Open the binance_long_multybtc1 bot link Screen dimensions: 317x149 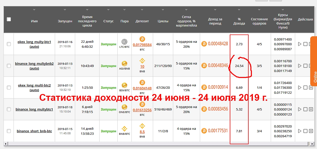tap(34, 109)
